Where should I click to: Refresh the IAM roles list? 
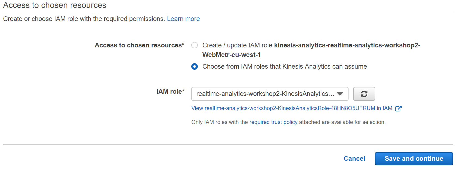coord(364,94)
